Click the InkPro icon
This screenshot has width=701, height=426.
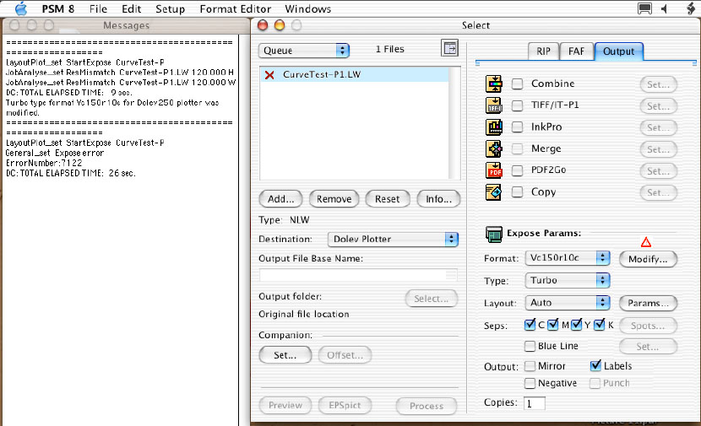click(x=494, y=127)
